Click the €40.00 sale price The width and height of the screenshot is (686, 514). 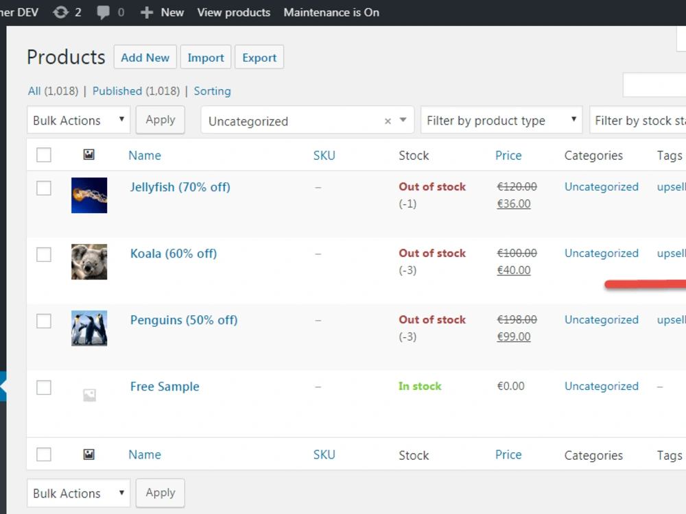click(514, 270)
